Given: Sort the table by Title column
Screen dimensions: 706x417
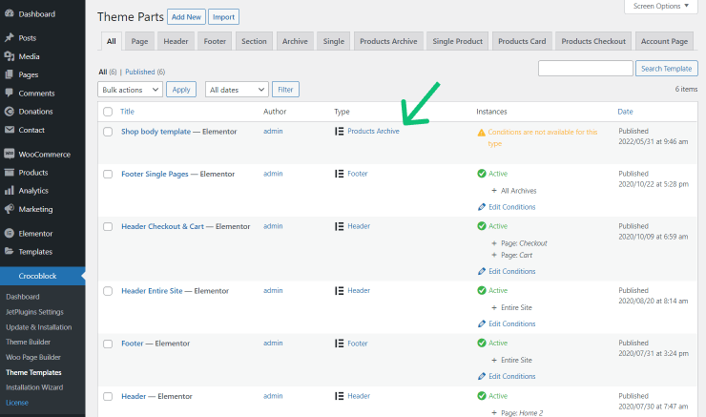Looking at the screenshot, I should point(127,112).
